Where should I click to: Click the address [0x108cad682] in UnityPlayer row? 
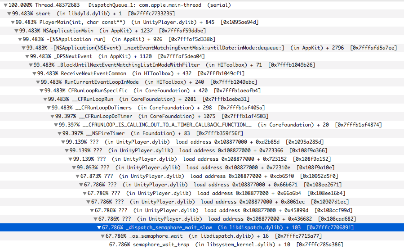pyautogui.click(x=337, y=219)
